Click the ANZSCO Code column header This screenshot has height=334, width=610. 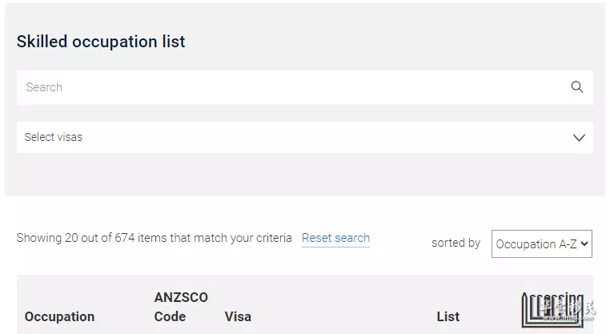coord(181,307)
